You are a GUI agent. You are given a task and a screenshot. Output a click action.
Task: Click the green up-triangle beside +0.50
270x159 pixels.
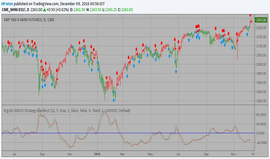tap(44, 10)
